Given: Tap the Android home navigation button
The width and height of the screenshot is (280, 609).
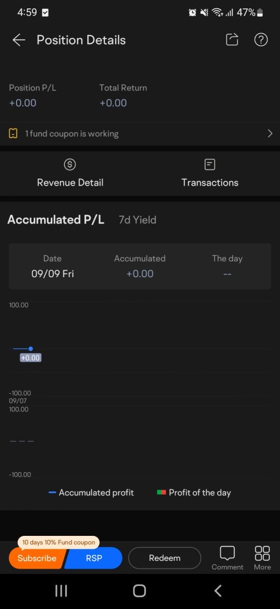Looking at the screenshot, I should click(x=139, y=591).
